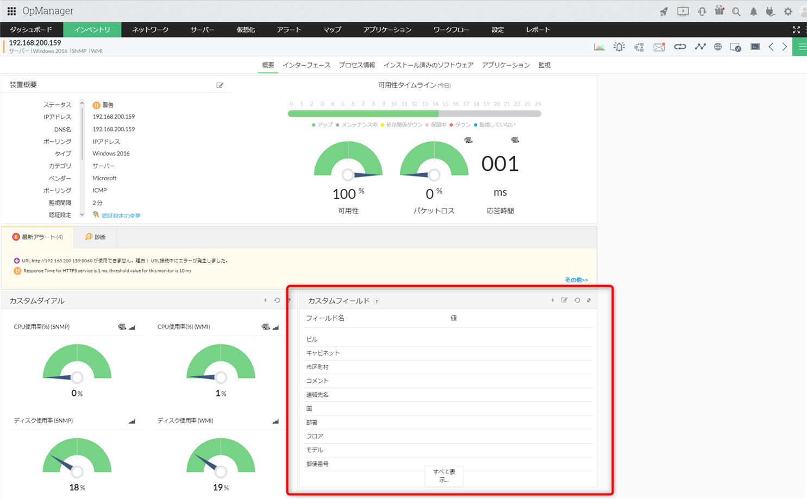Click the その他>> link
Image resolution: width=807 pixels, height=499 pixels.
pos(576,280)
